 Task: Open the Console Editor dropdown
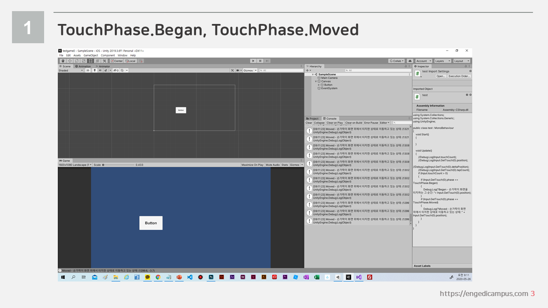tap(384, 123)
